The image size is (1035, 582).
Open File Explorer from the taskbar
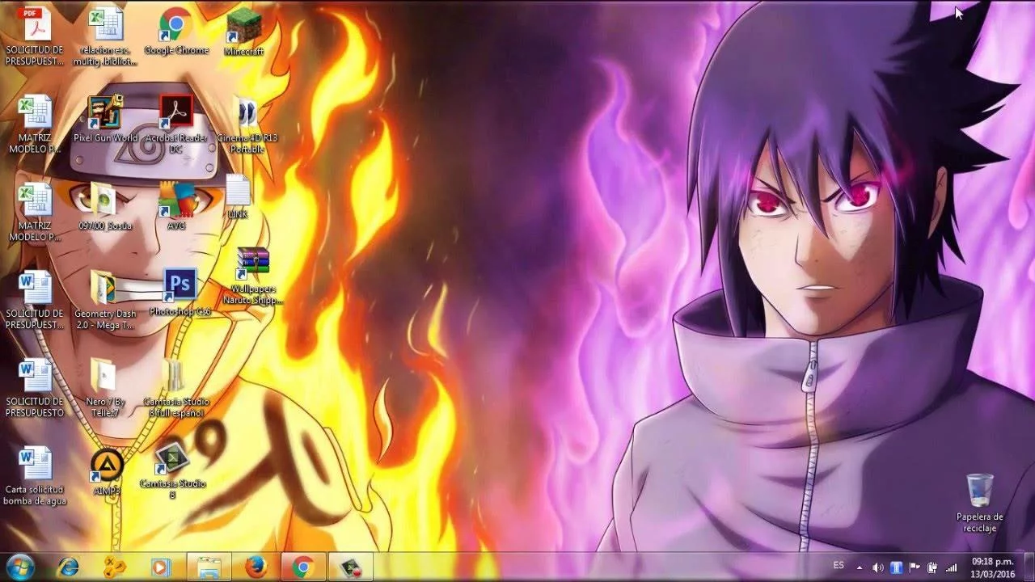(x=209, y=567)
